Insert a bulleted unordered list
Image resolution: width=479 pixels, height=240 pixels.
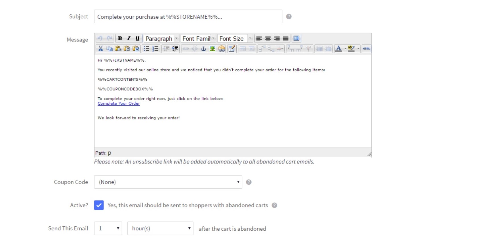(146, 49)
